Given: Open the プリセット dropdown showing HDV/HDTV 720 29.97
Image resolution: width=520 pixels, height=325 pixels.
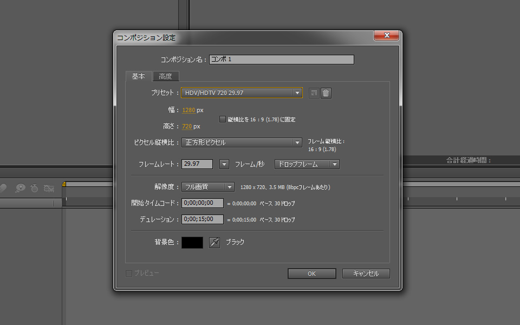Looking at the screenshot, I should point(242,93).
